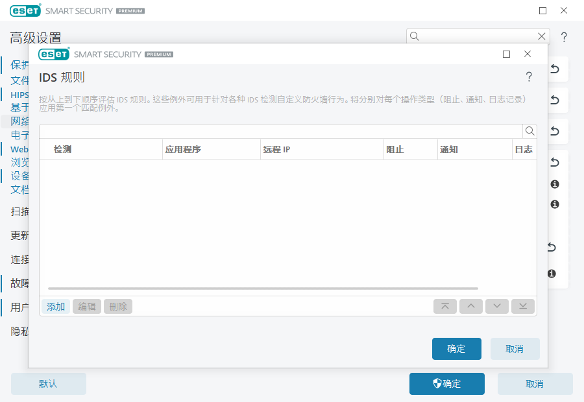Switch to the 更新 settings section
Viewport: 584px width, 402px height.
click(18, 235)
